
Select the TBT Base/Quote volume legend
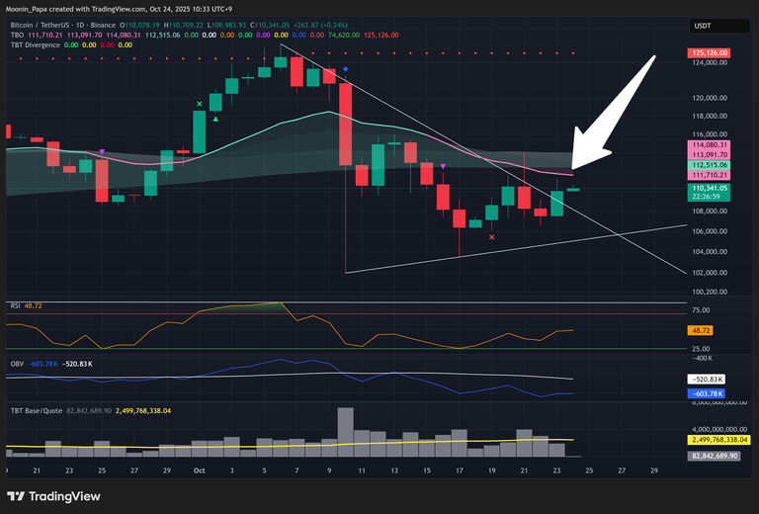point(36,409)
